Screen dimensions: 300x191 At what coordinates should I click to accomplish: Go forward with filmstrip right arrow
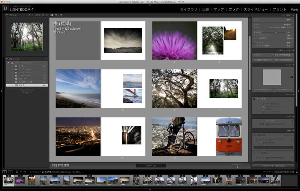point(25,172)
